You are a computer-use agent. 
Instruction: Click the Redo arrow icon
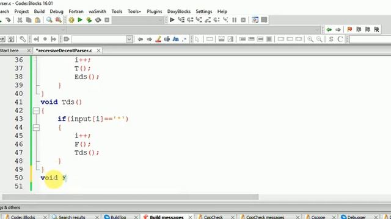point(8,20)
